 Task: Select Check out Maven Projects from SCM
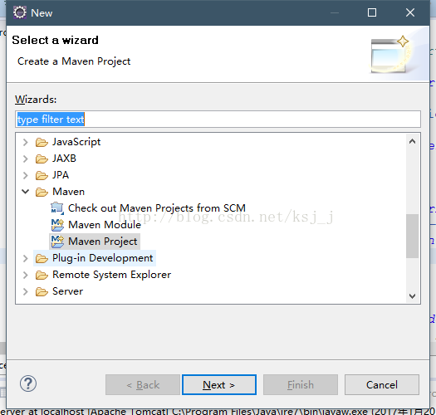click(149, 208)
